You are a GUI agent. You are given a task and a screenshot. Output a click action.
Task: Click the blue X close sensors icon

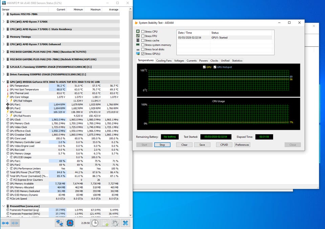pos(126,223)
